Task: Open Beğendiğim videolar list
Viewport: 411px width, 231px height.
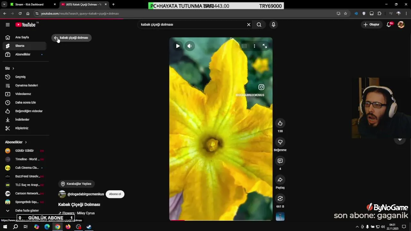Action: click(24, 111)
